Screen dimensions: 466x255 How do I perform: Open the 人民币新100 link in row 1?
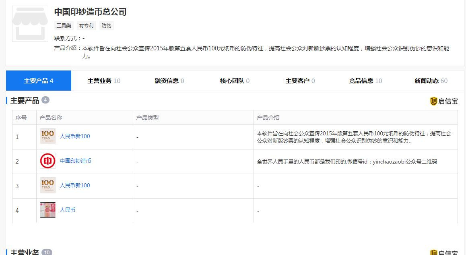75,137
